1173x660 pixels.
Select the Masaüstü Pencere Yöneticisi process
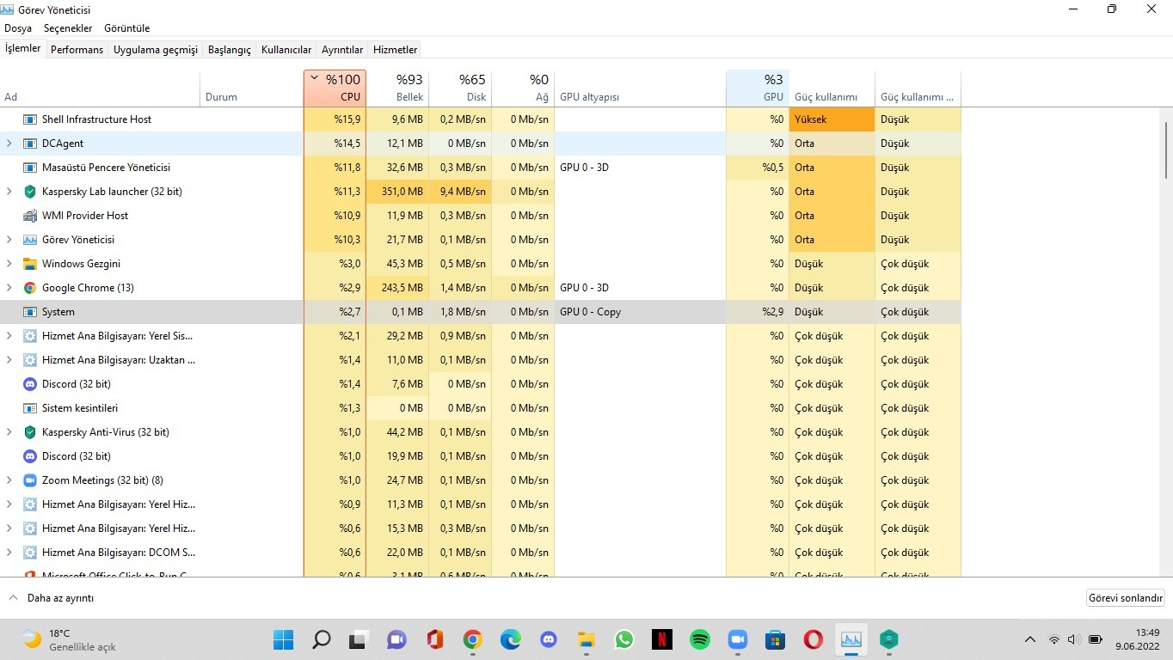click(480, 168)
